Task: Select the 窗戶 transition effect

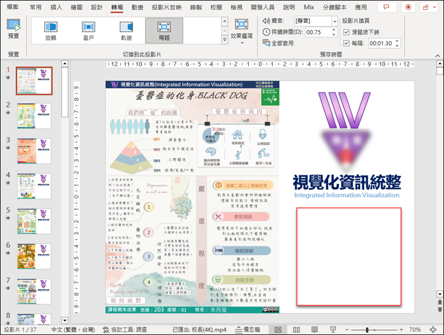Action: pos(89,31)
